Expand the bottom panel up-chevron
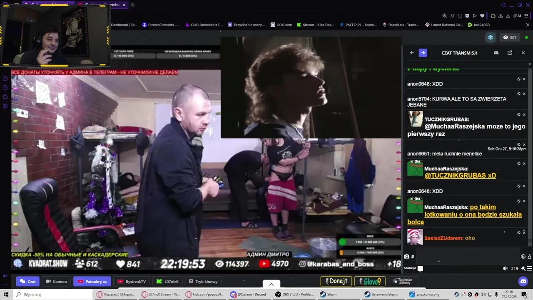This screenshot has width=533, height=300. pos(271,284)
